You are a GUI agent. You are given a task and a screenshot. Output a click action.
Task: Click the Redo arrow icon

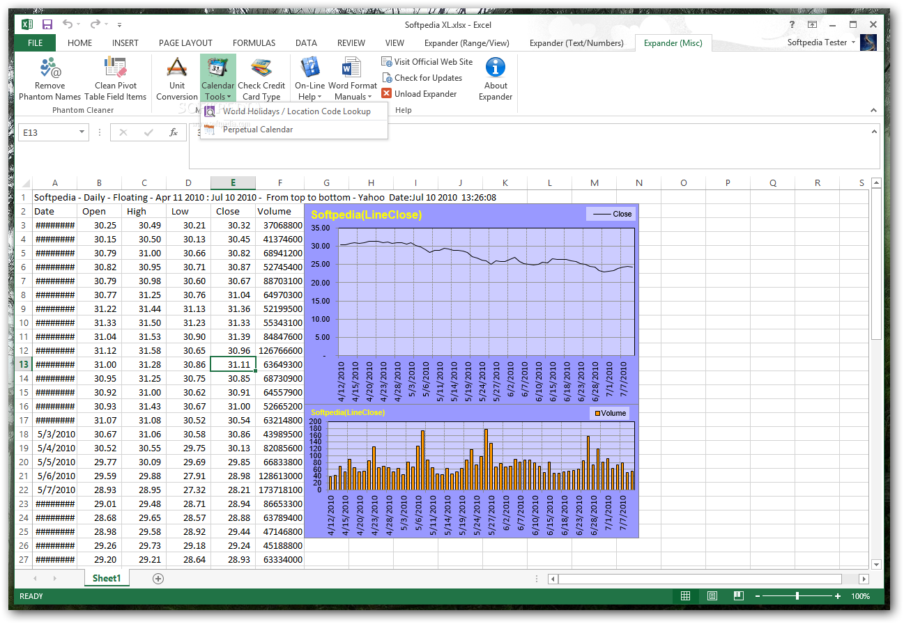click(x=96, y=24)
